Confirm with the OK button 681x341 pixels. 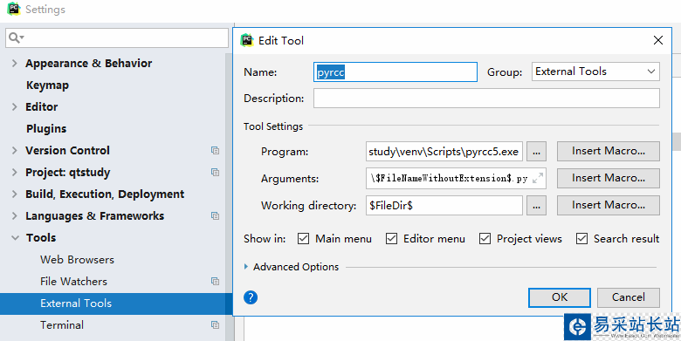pos(560,297)
